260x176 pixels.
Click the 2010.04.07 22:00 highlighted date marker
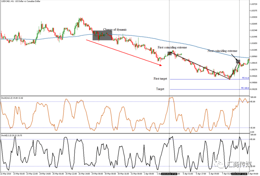(x=240, y=174)
